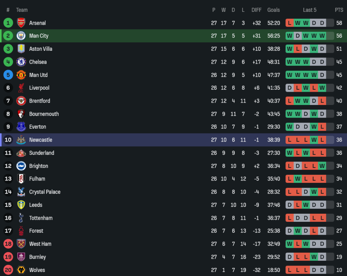Click the Man City club crest

[x=21, y=36]
